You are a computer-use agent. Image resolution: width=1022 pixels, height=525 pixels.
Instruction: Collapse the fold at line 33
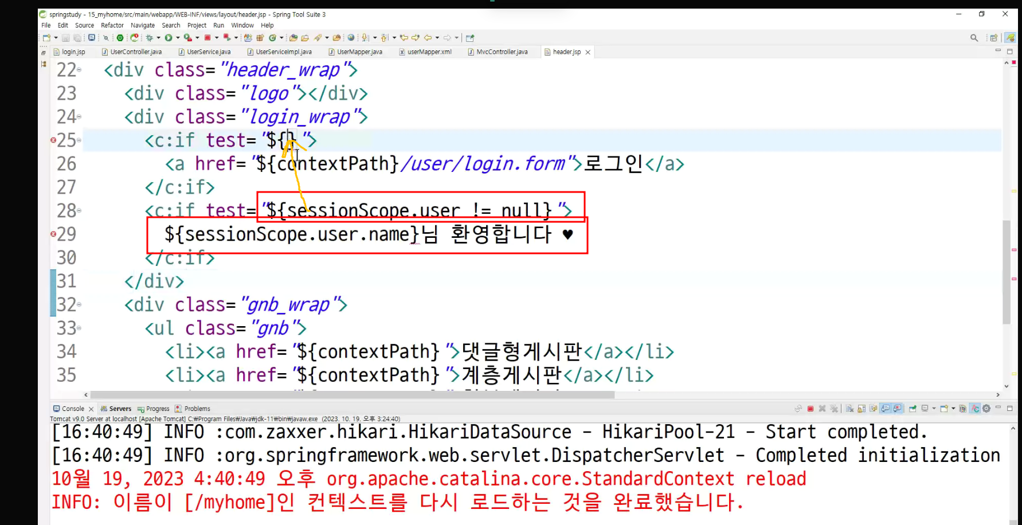pos(79,328)
